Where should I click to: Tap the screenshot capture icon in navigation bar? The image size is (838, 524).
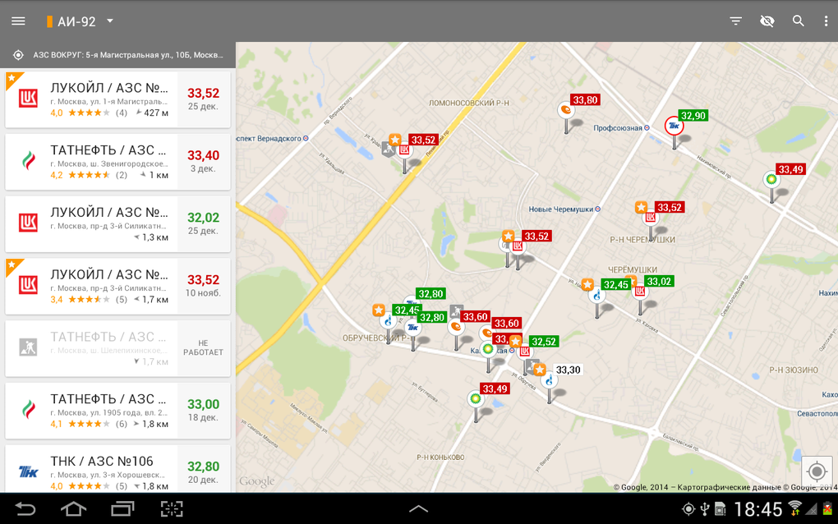tap(172, 509)
